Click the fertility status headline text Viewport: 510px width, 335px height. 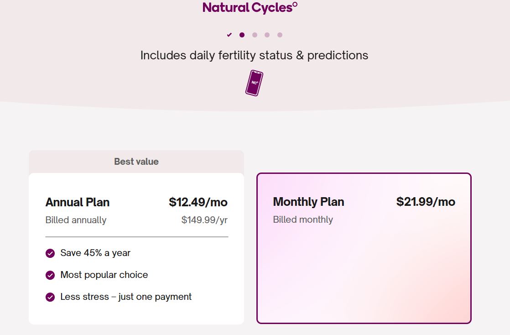(255, 55)
